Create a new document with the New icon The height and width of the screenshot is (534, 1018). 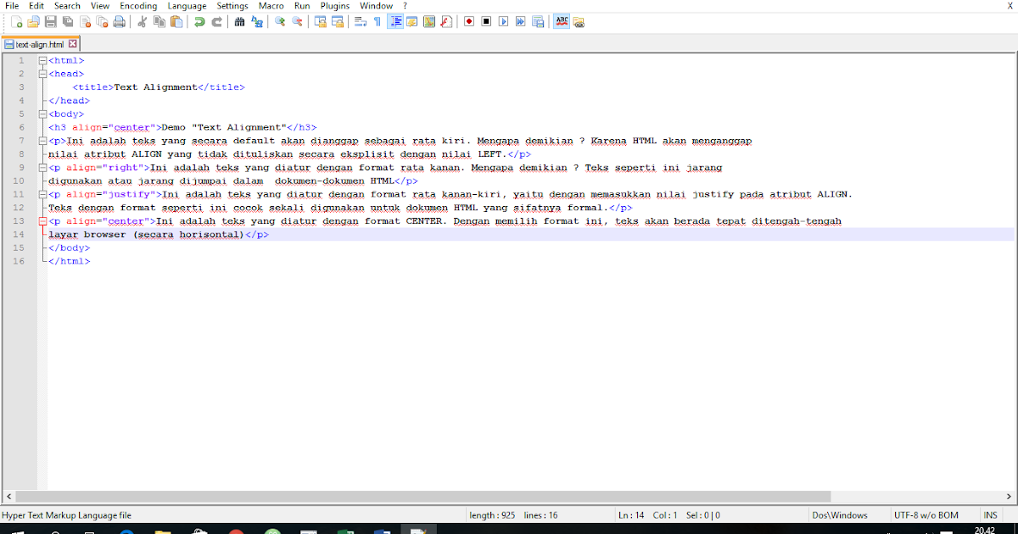[x=17, y=21]
